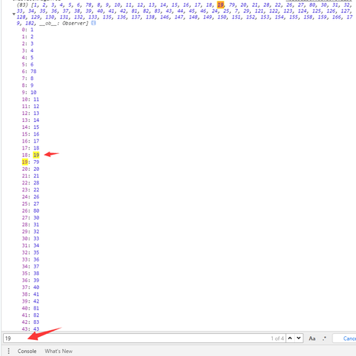Select array row "39: 42"

pyautogui.click(x=30, y=301)
